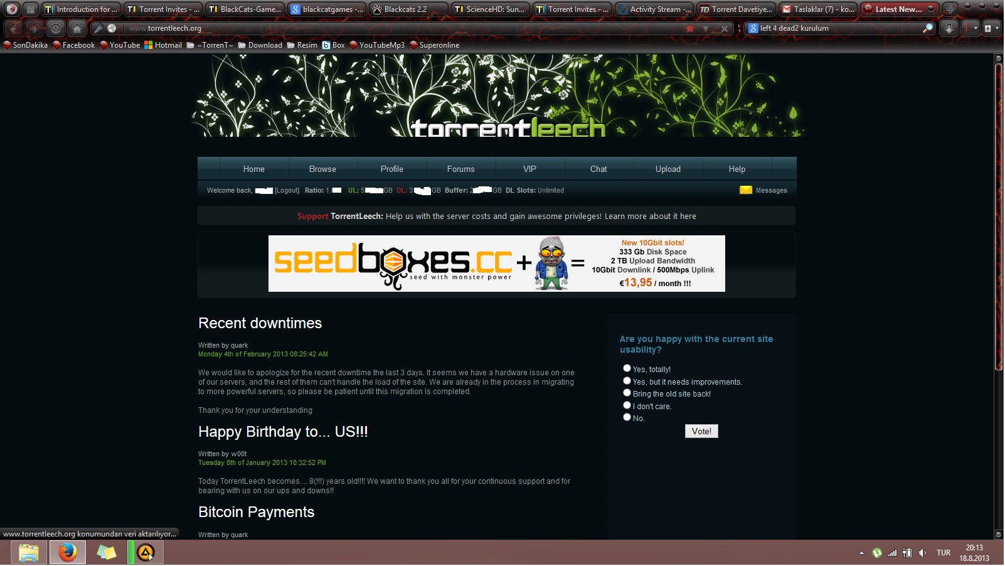Close the Latest News tab

pos(930,9)
